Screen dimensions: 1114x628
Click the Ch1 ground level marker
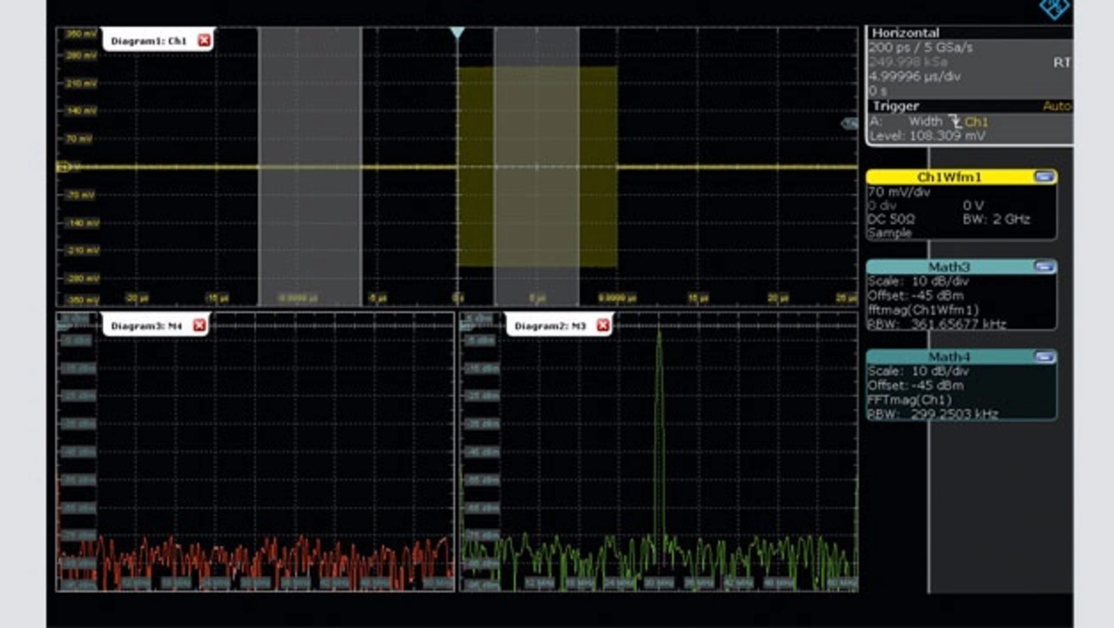(62, 166)
